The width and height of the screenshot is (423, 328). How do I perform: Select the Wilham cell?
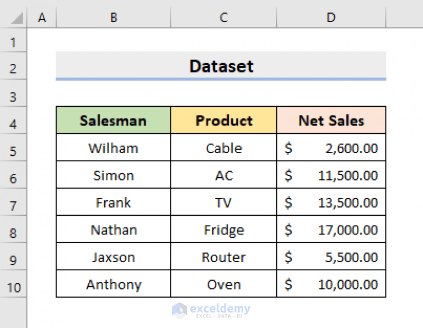pos(113,147)
